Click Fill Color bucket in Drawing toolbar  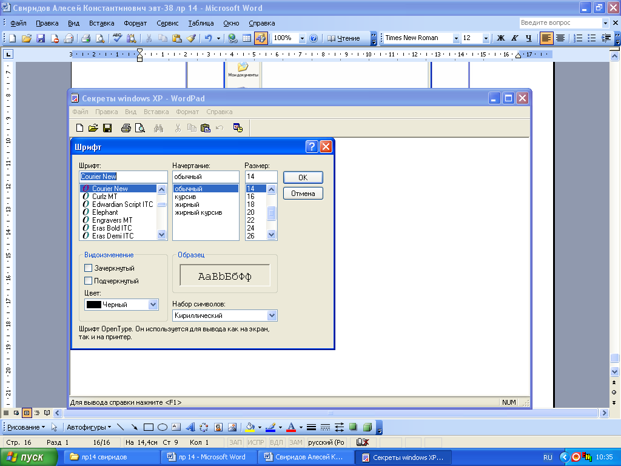coord(250,427)
